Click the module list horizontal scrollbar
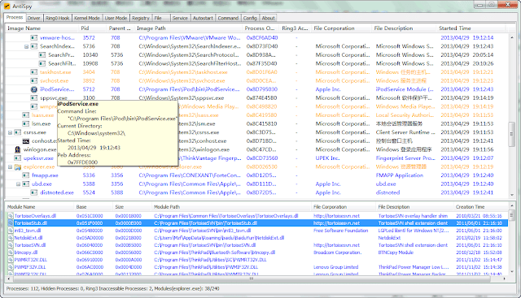This screenshot has height=298, width=521. 252,279
